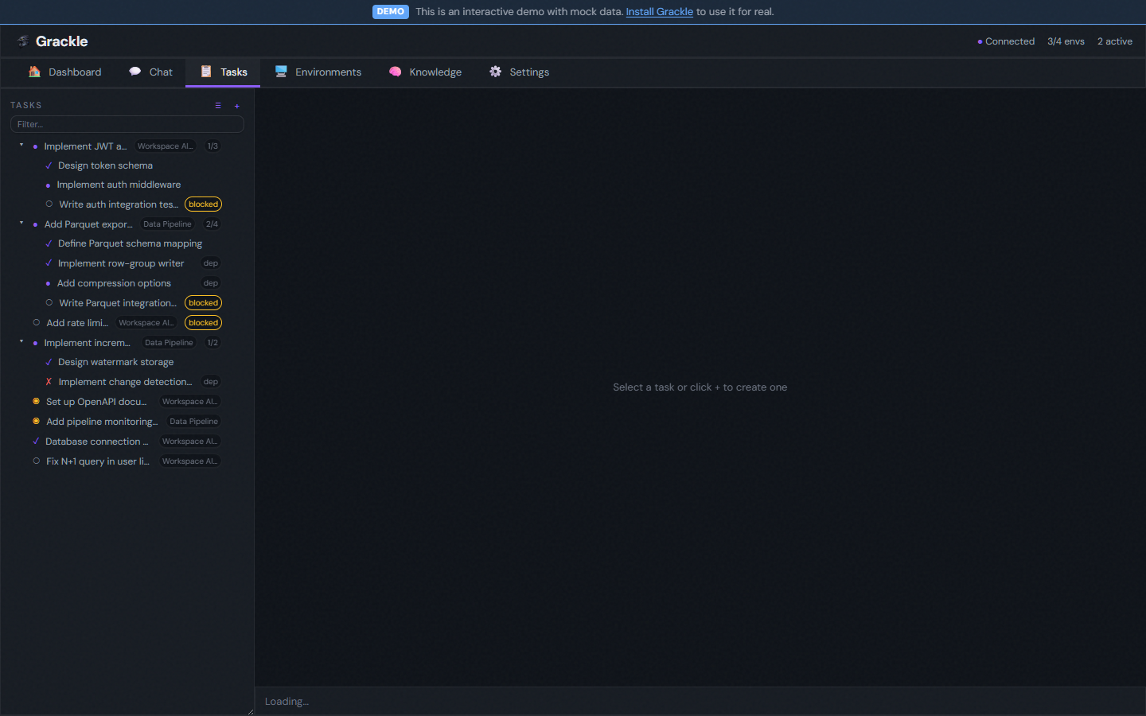Open the Environments tab
Screen dimensions: 1146x716
coord(327,72)
